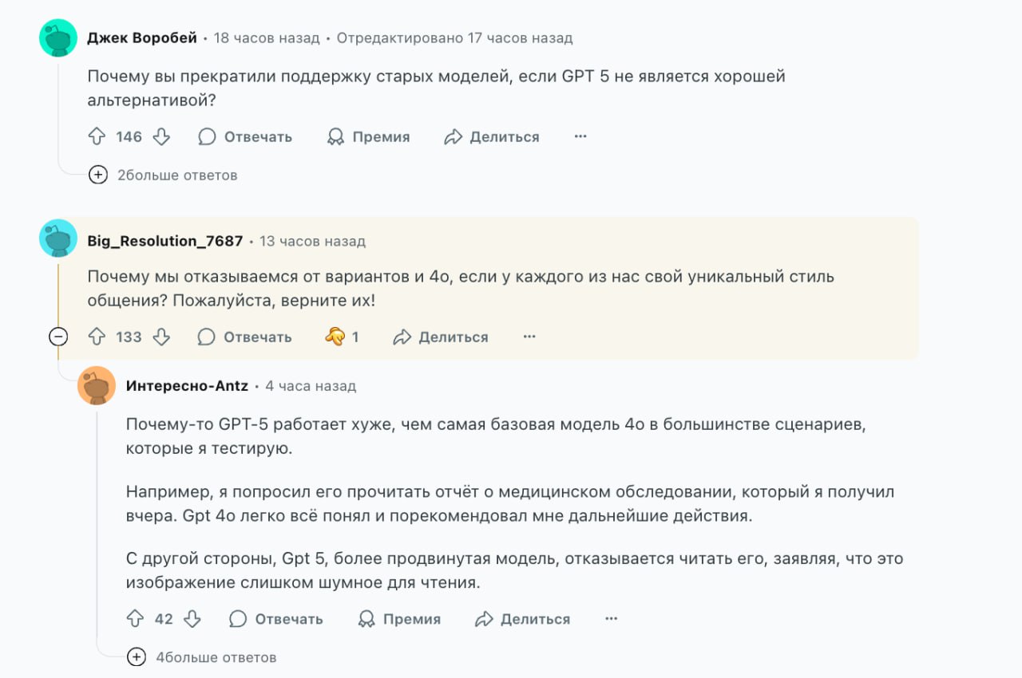
Task: Collapse Big_Resolution_7687's comment thread
Action: [x=58, y=337]
